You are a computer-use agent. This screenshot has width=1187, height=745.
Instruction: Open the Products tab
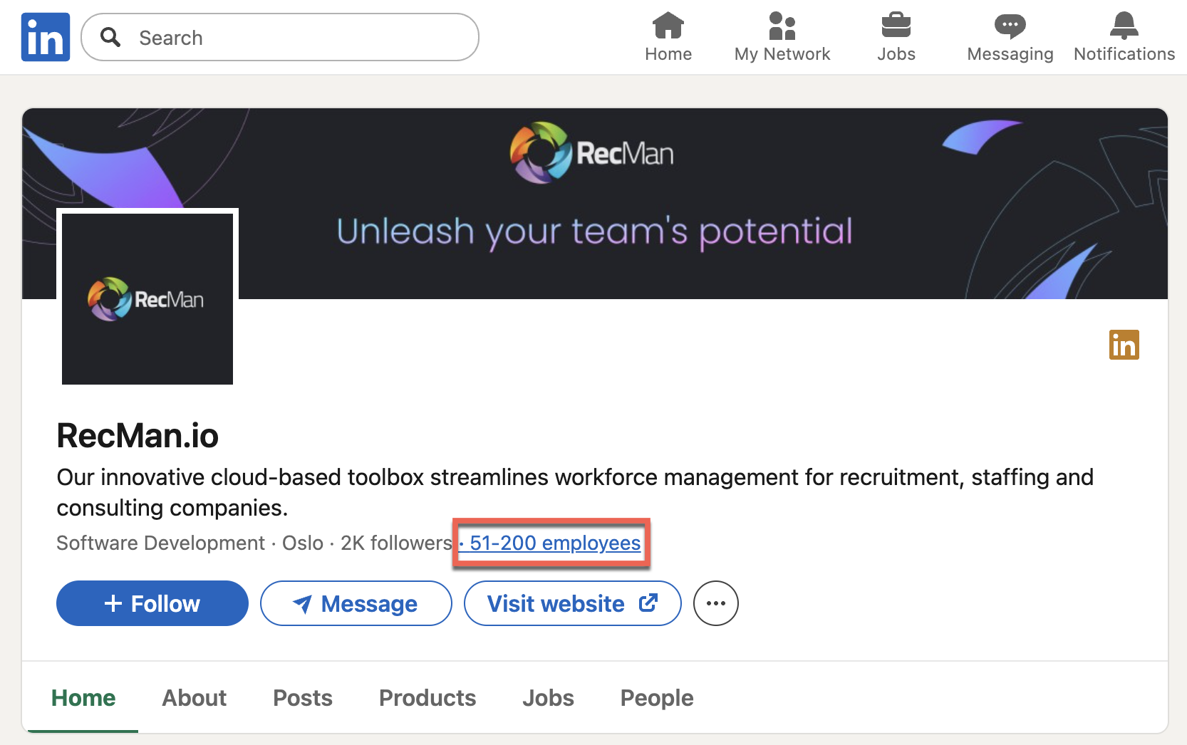click(x=427, y=698)
